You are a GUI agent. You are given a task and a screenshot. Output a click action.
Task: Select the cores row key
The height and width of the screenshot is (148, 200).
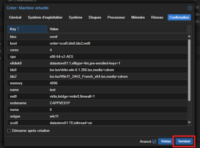(14, 50)
